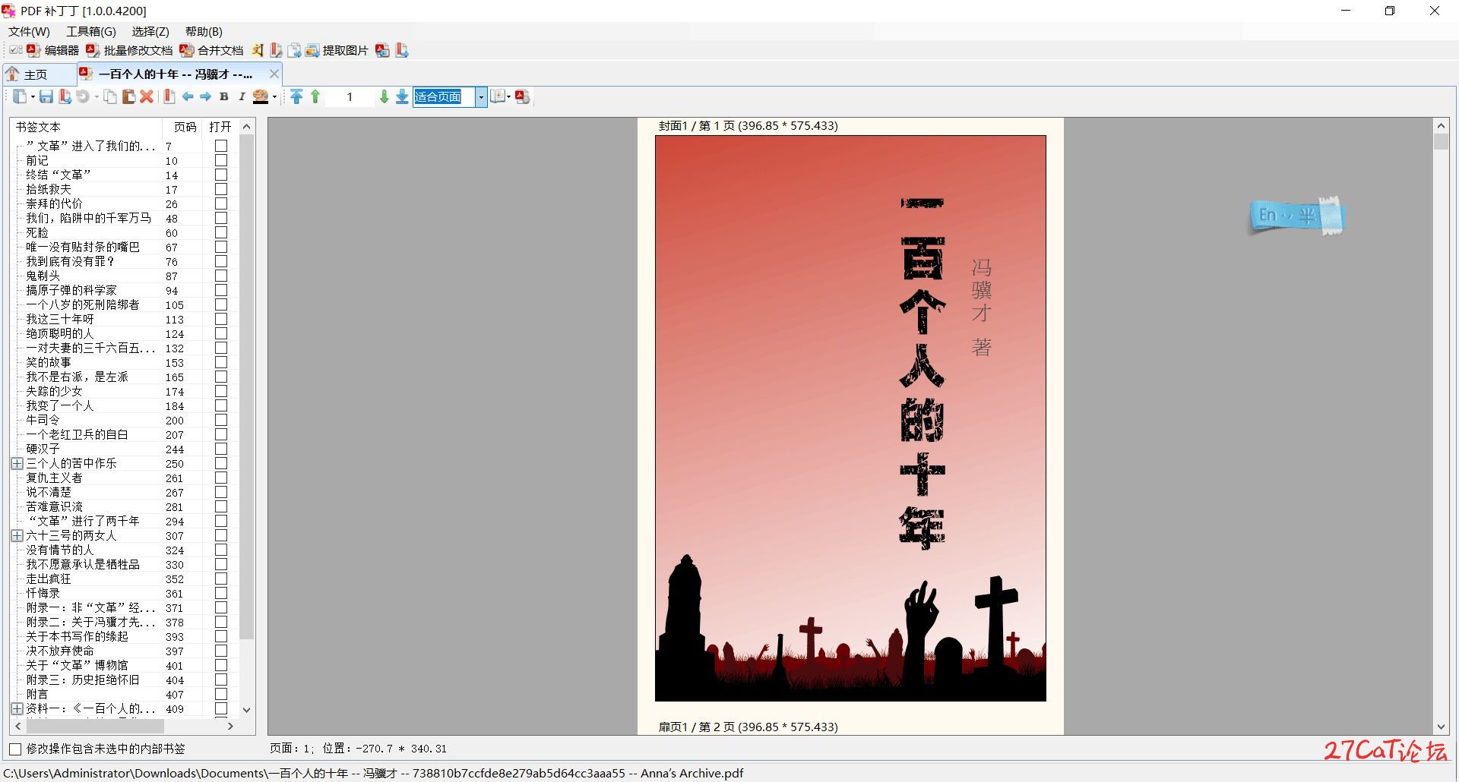This screenshot has width=1459, height=782.
Task: Open the 工具箱(G) menu
Action: click(x=91, y=31)
